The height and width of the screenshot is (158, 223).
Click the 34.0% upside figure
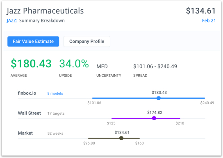click(x=74, y=63)
